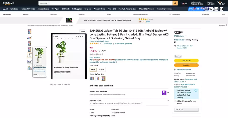This screenshot has height=118, width=228.
Task: Click inside the Amazon search field
Action: click(x=111, y=3)
